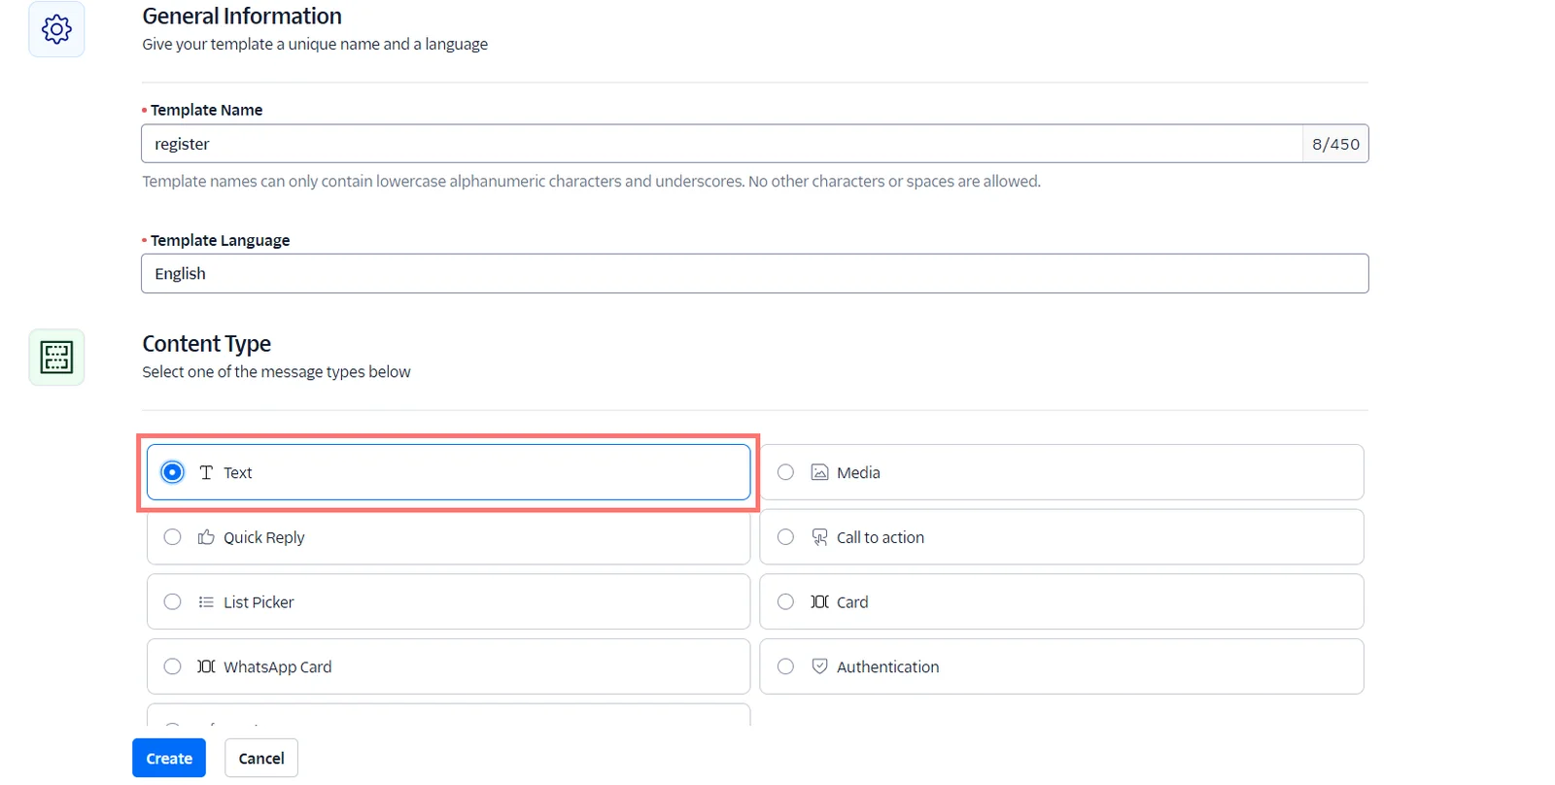Click the Media label
1555x785 pixels.
(x=858, y=472)
